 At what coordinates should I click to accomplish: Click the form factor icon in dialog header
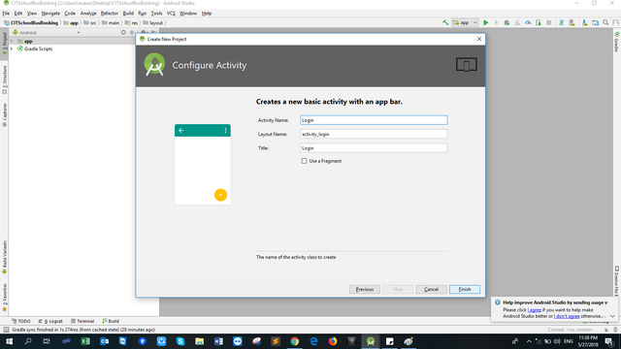pyautogui.click(x=466, y=65)
